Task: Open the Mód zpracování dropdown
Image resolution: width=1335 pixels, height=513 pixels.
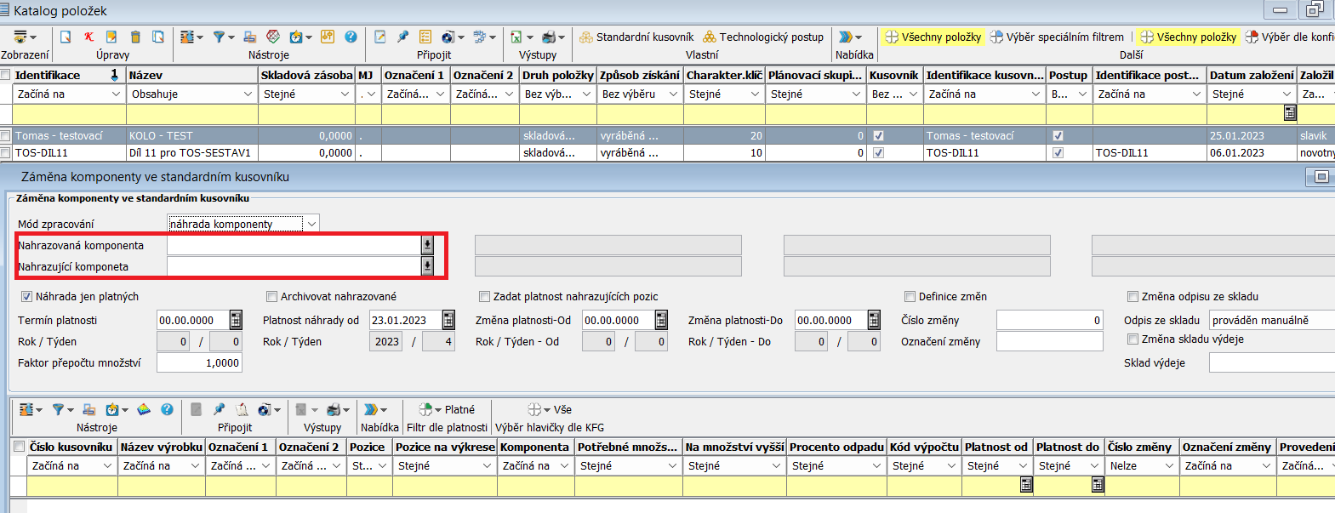Action: click(x=311, y=224)
